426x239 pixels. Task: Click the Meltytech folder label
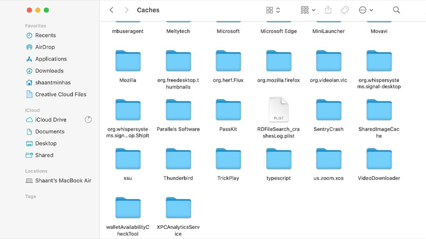[x=178, y=31]
